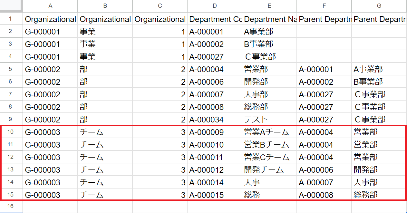Click the empty cell A16
407x213 pixels.
click(x=50, y=206)
